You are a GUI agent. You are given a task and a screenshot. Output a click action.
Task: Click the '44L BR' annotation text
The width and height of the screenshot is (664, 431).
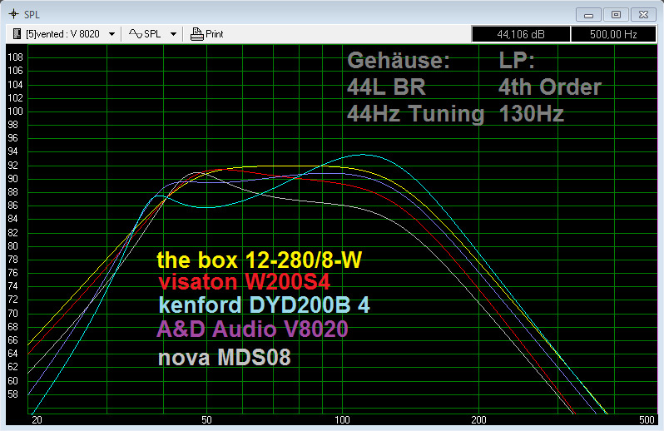click(x=386, y=87)
